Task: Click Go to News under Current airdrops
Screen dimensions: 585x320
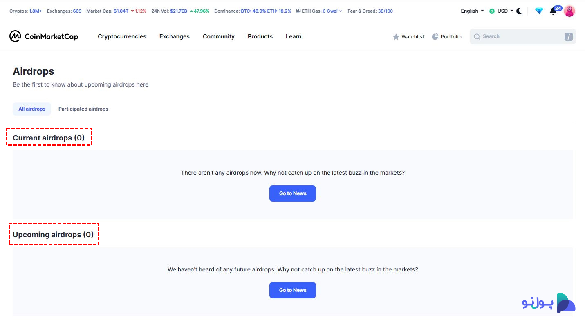Action: [293, 193]
